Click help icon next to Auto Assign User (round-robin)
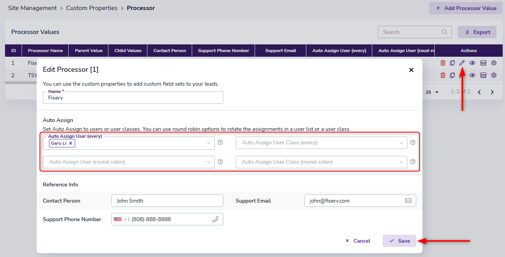This screenshot has width=505, height=257. point(220,162)
